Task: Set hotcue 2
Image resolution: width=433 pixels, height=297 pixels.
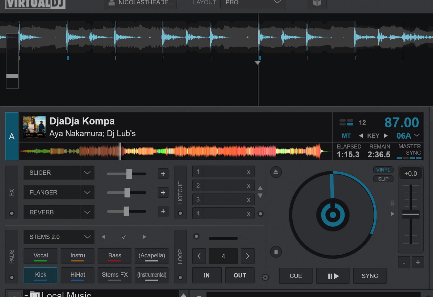Action: 218,186
